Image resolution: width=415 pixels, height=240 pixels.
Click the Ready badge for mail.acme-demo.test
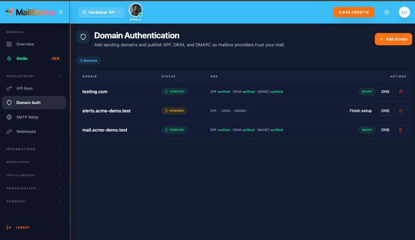(x=367, y=130)
